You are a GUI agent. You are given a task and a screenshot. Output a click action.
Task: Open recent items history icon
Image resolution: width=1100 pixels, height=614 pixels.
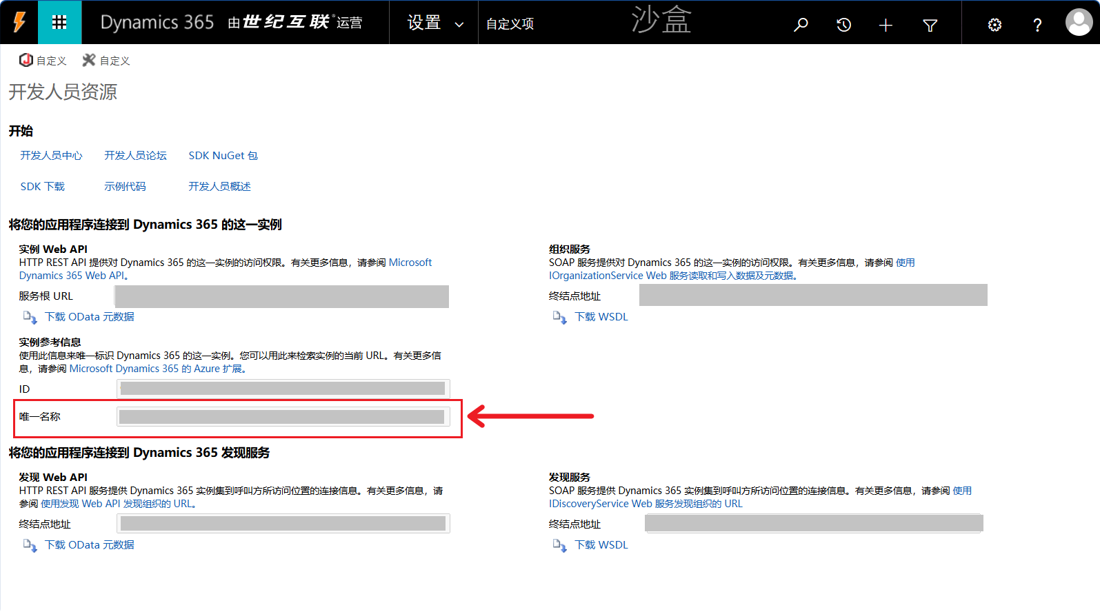pos(843,25)
